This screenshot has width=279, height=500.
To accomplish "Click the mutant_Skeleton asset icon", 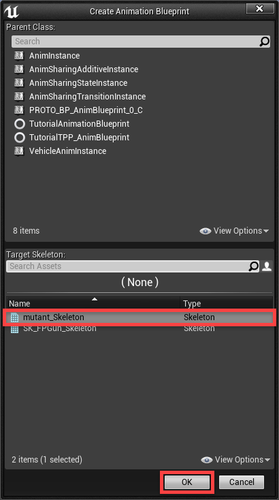I will coord(15,317).
